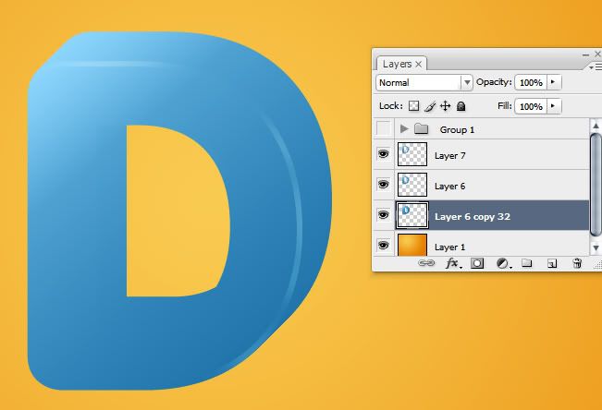Lock all with padlock icon

(461, 106)
